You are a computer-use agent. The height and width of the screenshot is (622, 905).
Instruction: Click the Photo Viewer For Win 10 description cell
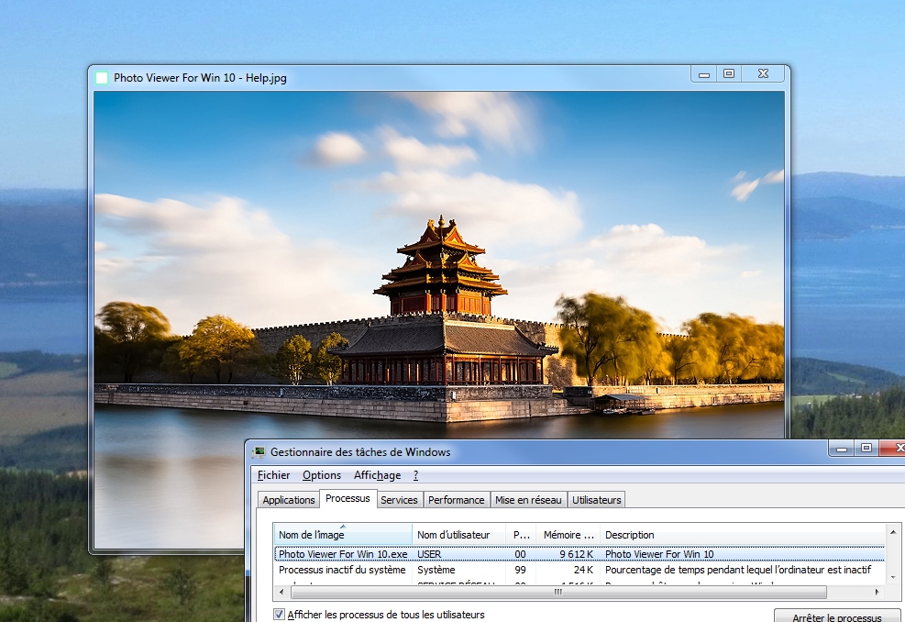click(x=659, y=554)
